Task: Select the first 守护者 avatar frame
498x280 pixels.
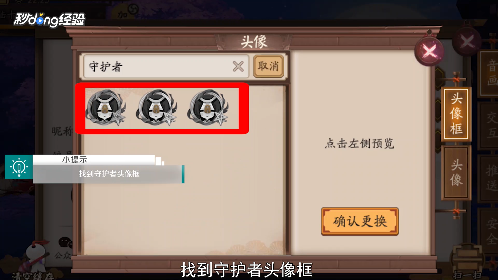Action: point(106,108)
